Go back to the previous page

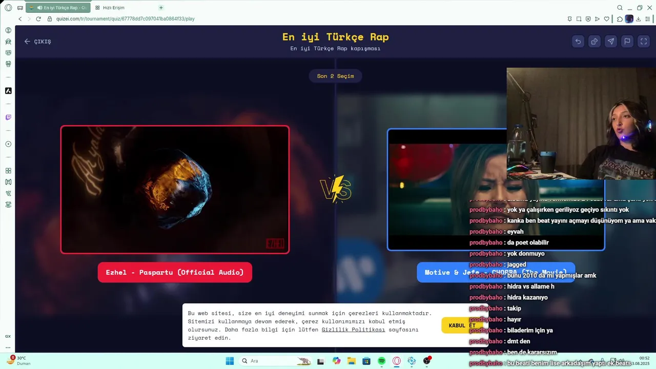[20, 19]
